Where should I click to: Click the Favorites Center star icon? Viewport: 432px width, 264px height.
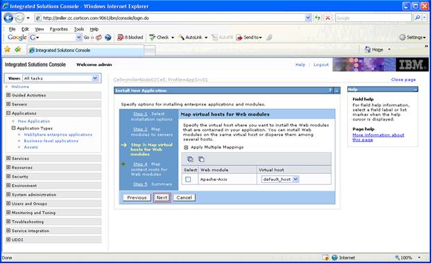(x=8, y=50)
